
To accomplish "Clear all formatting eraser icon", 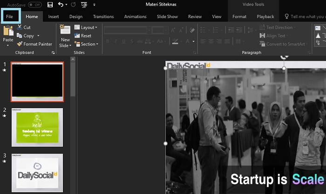I will pyautogui.click(x=192, y=30).
